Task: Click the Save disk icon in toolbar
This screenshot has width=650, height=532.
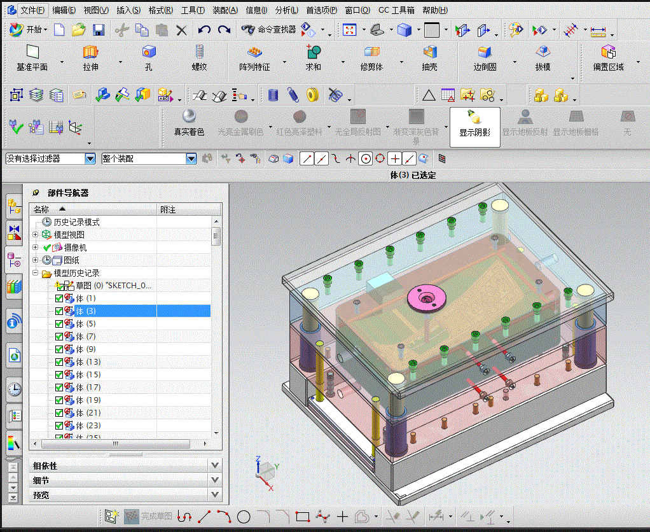Action: 99,30
